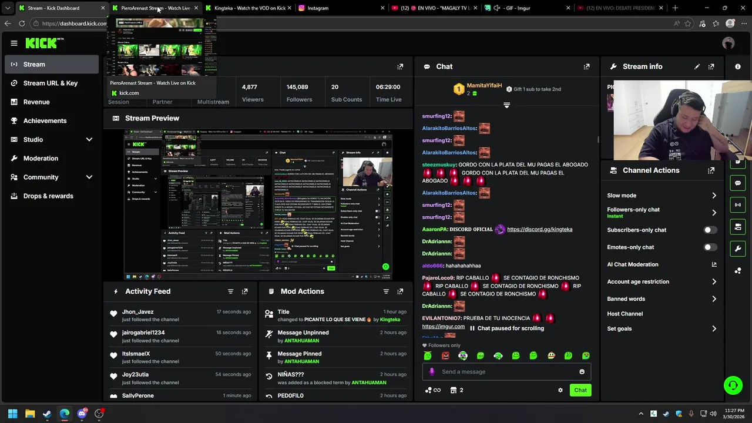Open the discord.gg/kingteka link
The width and height of the screenshot is (752, 423).
pos(539,229)
